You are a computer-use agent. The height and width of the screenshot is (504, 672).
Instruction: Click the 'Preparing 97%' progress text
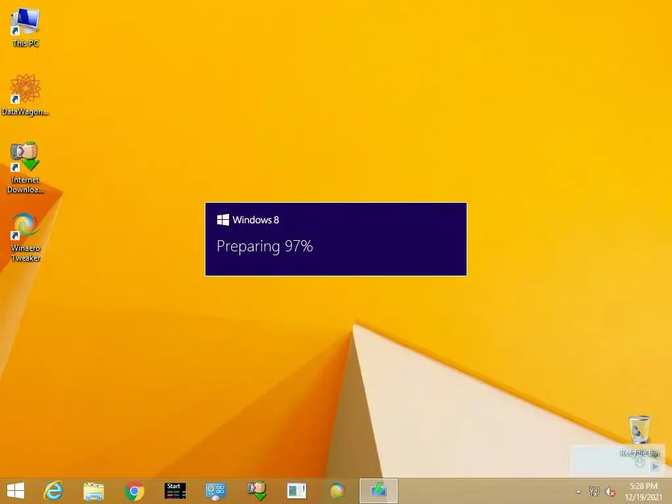click(x=265, y=247)
